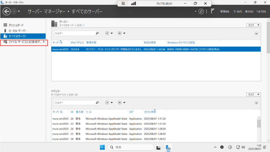Click the main pane vertical scrollbar
The image size is (270, 152).
pos(268,38)
